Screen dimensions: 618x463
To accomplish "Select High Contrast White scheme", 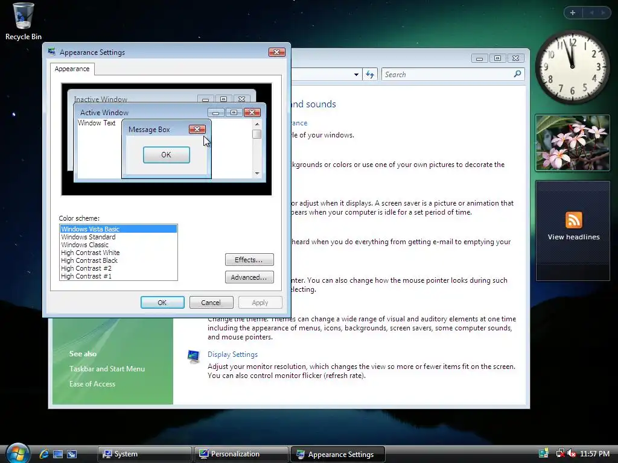I will tap(118, 253).
